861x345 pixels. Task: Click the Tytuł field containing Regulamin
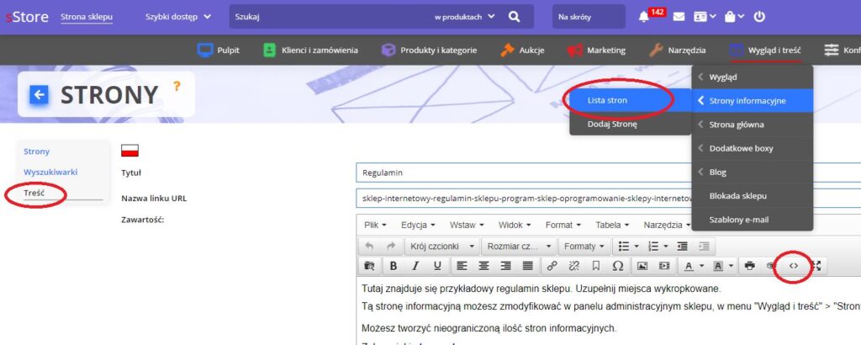(605, 172)
